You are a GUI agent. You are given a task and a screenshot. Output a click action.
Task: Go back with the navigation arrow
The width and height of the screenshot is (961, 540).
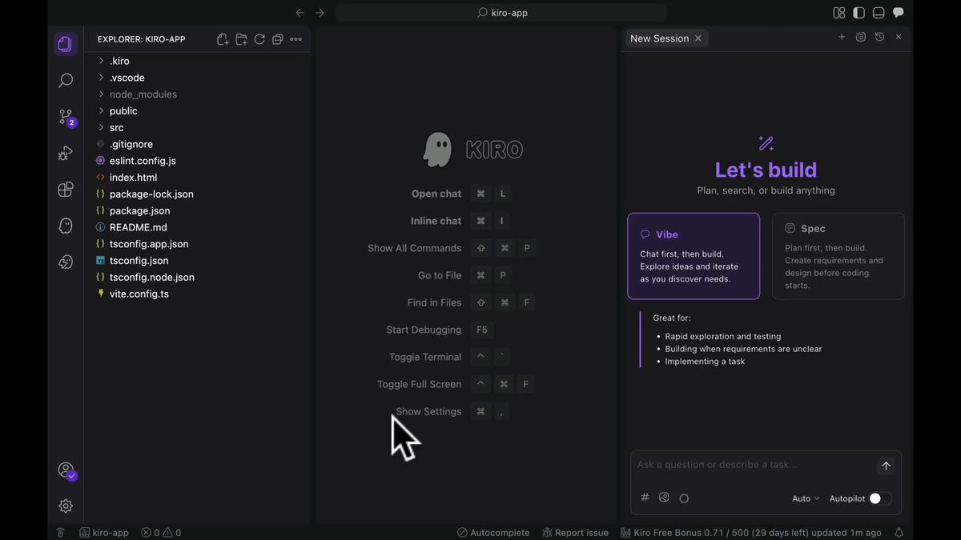click(x=300, y=13)
